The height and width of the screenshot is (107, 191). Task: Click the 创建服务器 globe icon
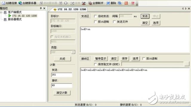(x=20, y=3)
